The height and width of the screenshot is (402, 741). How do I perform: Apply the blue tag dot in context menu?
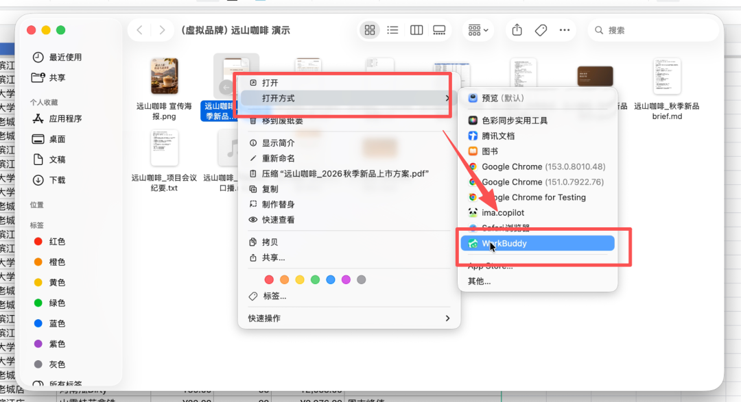[331, 280]
